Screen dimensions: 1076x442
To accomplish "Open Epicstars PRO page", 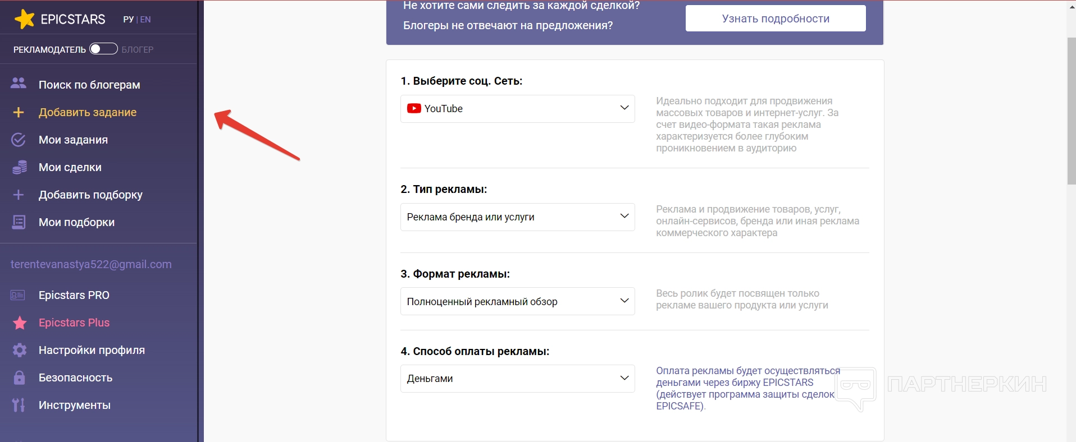I will tap(74, 295).
